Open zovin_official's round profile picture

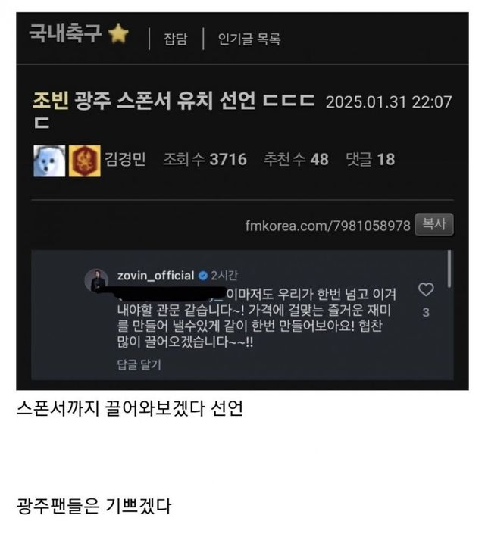pos(96,279)
